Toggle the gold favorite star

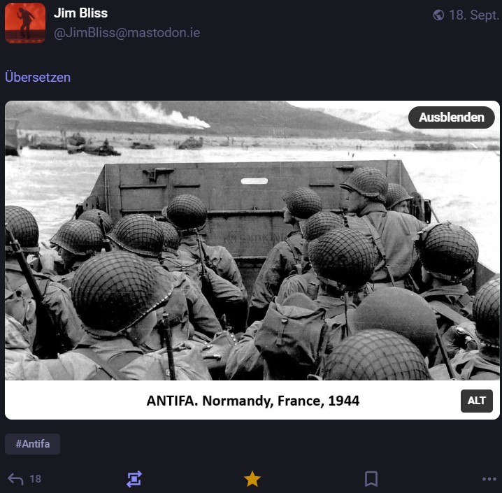[252, 479]
